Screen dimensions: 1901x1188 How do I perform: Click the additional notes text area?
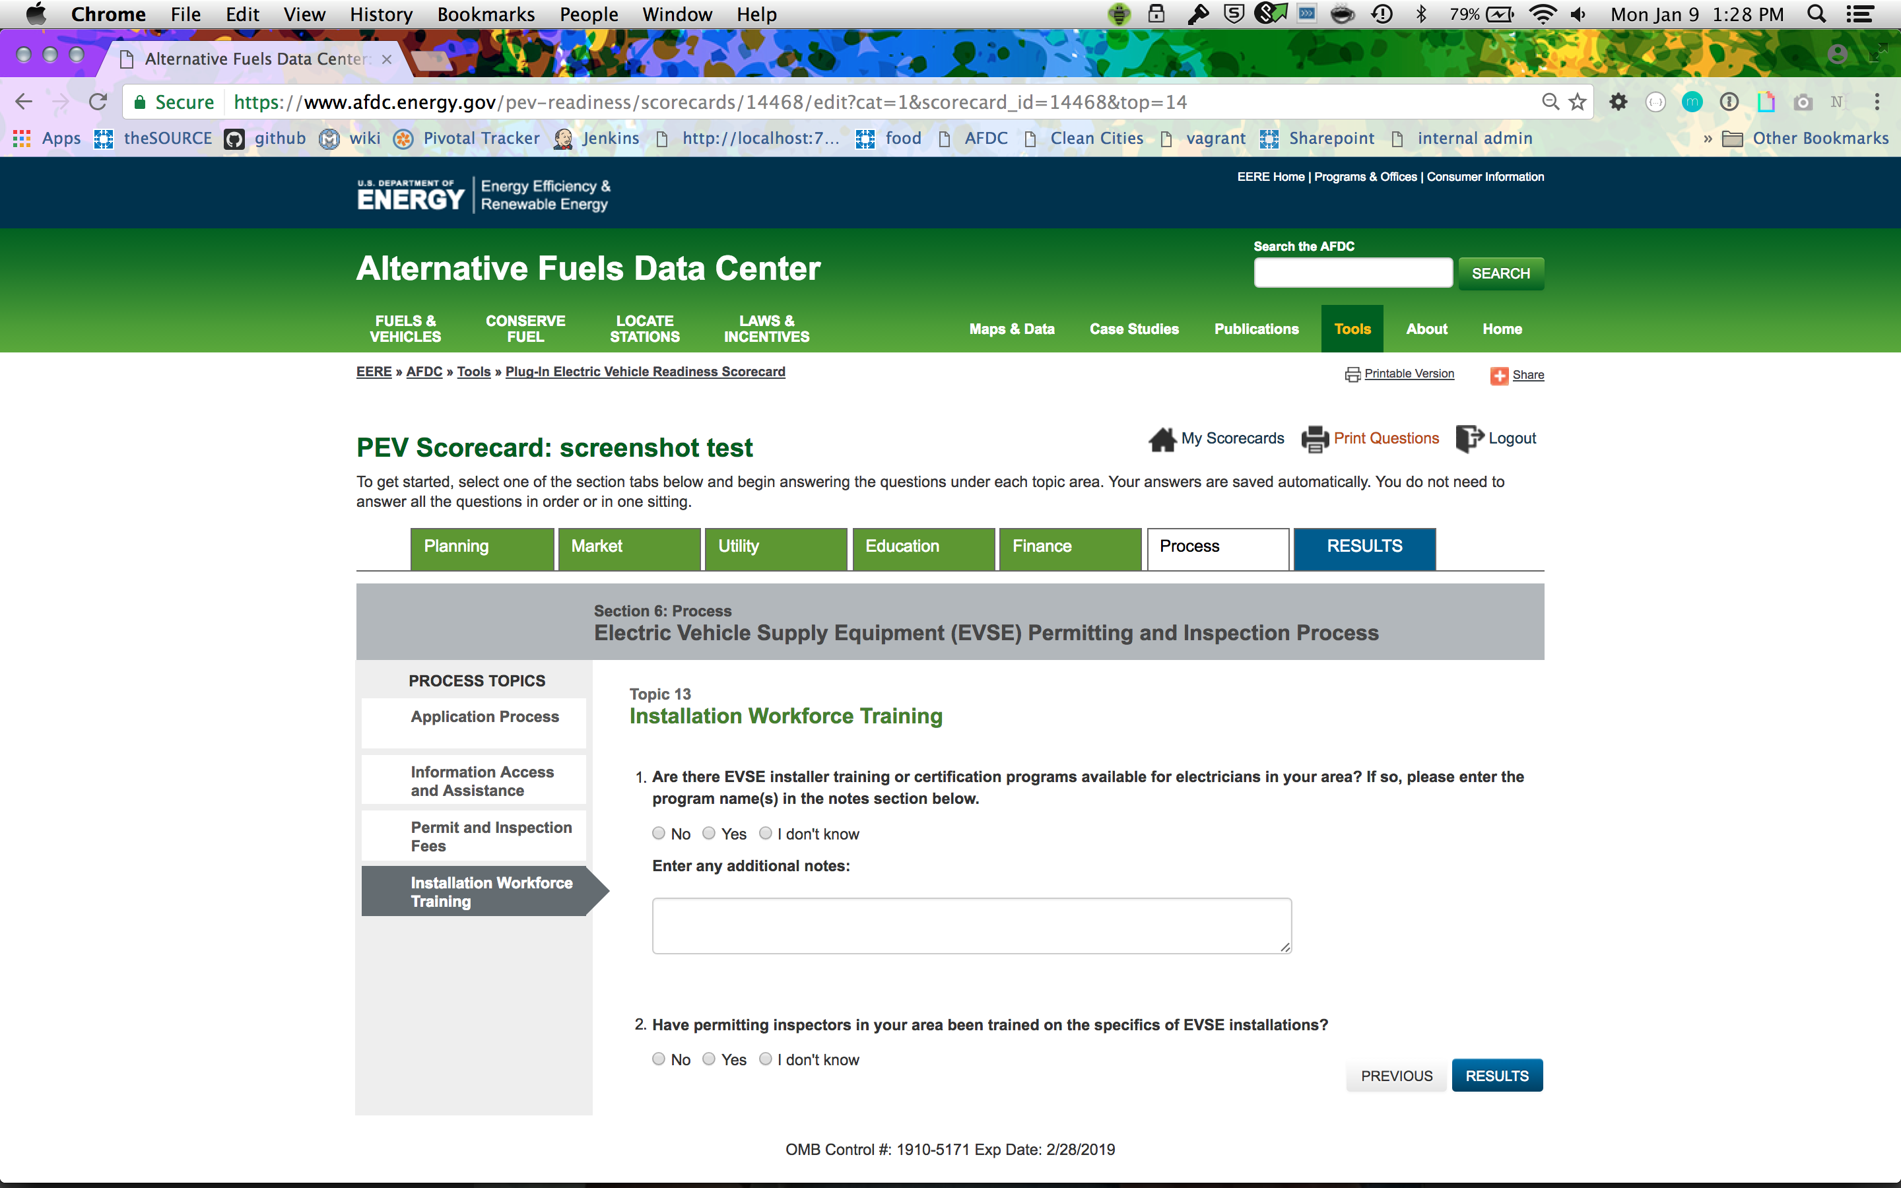971,925
